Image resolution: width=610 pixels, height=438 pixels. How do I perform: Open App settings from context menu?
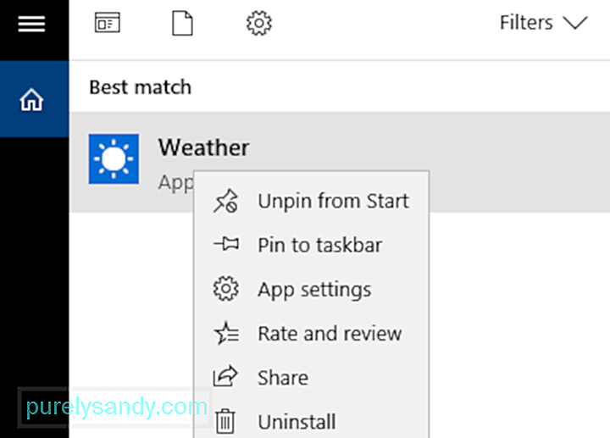312,290
